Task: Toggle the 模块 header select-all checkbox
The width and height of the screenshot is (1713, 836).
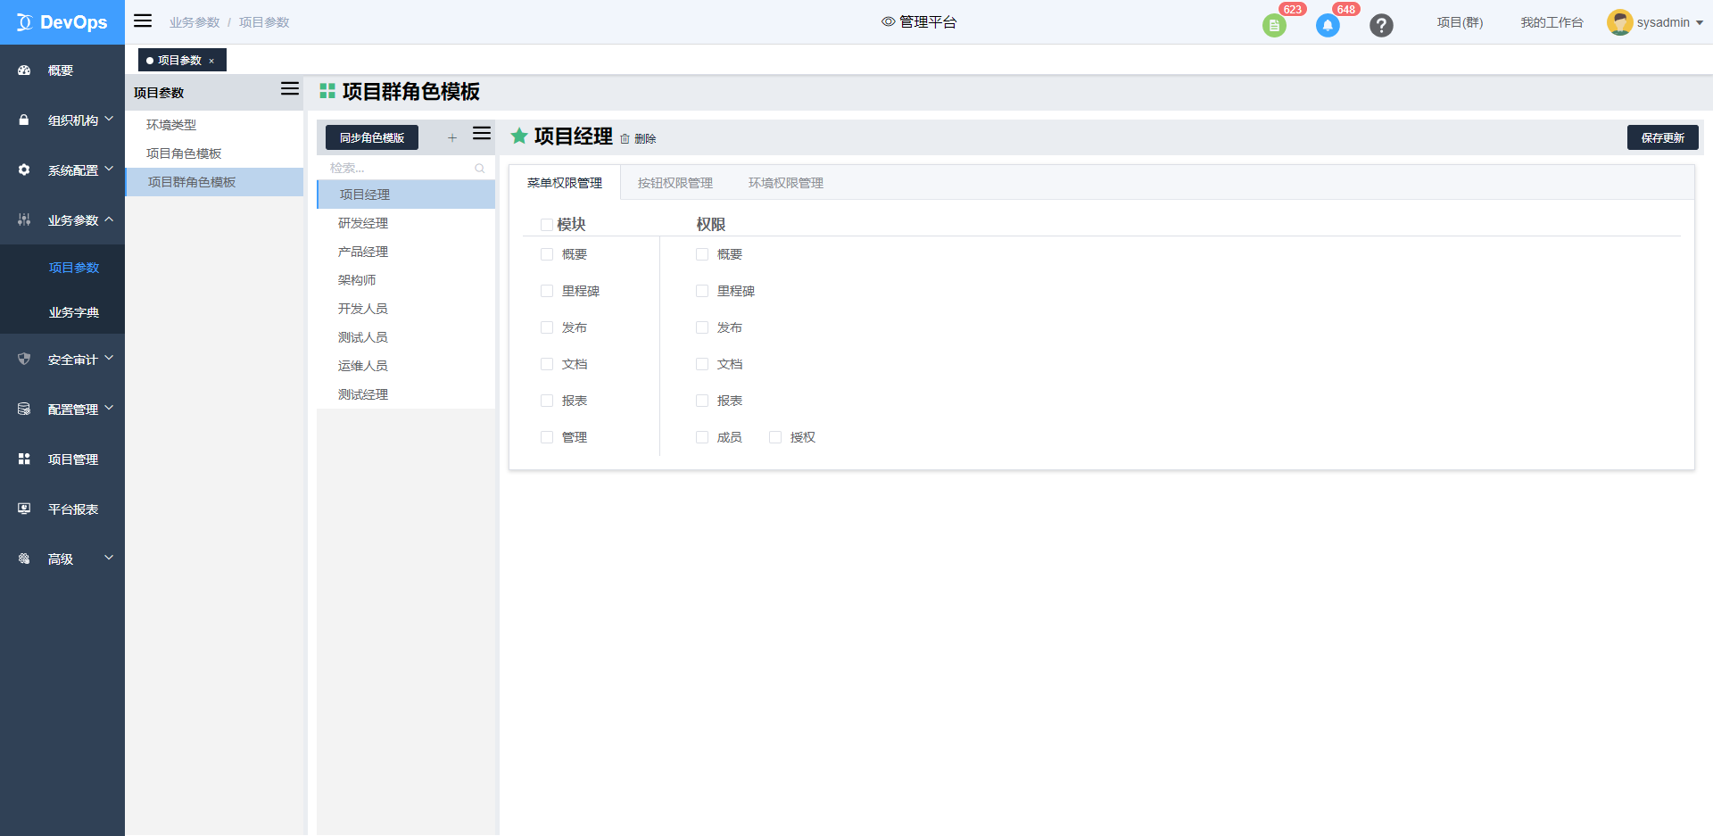Action: pyautogui.click(x=547, y=225)
